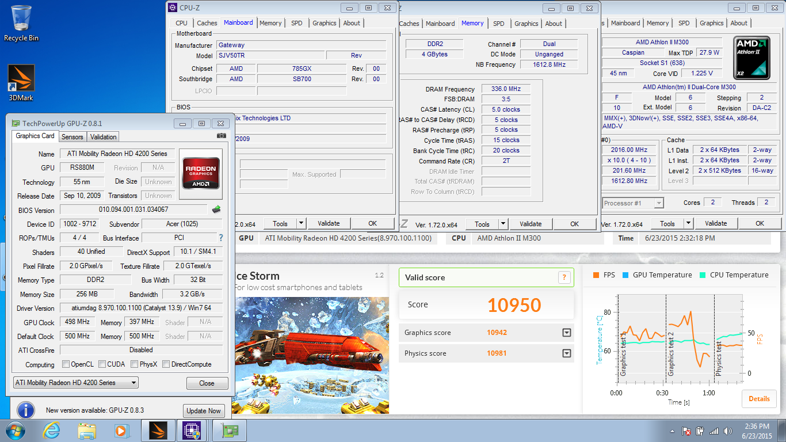The width and height of the screenshot is (786, 442).
Task: Click the Action Center flag tray icon
Action: [x=686, y=431]
